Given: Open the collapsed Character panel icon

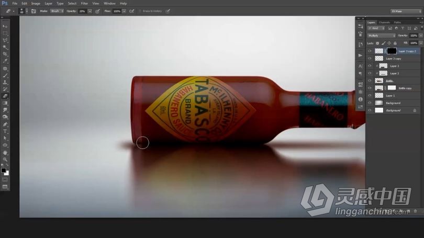Looking at the screenshot, I should [360, 66].
